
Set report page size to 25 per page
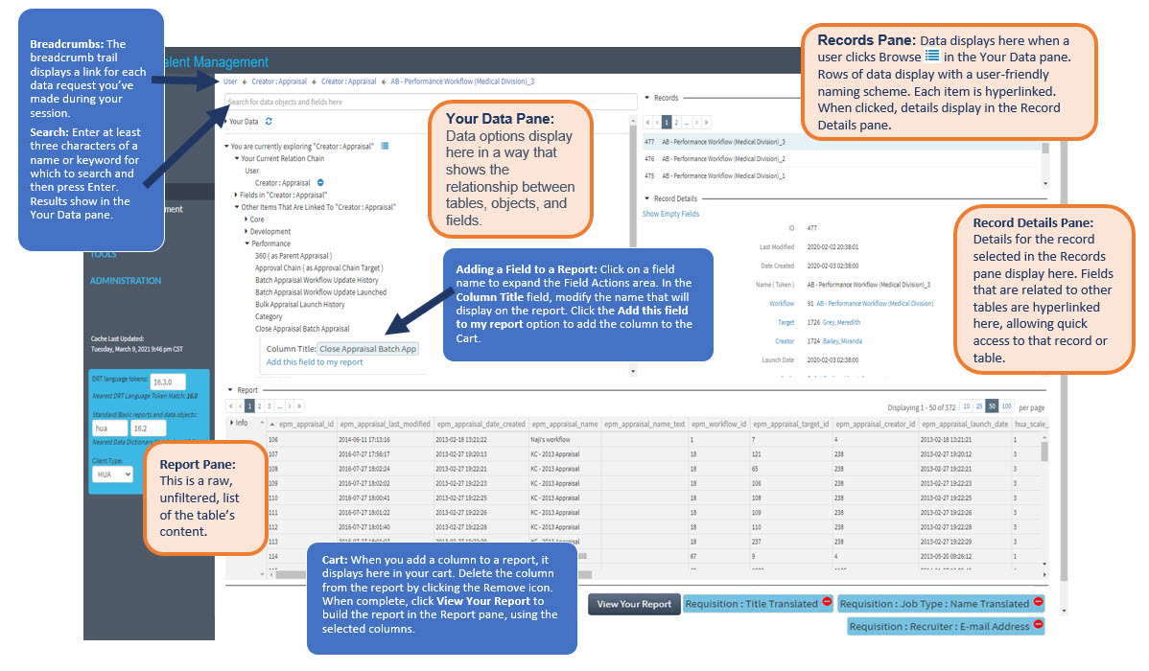979,406
